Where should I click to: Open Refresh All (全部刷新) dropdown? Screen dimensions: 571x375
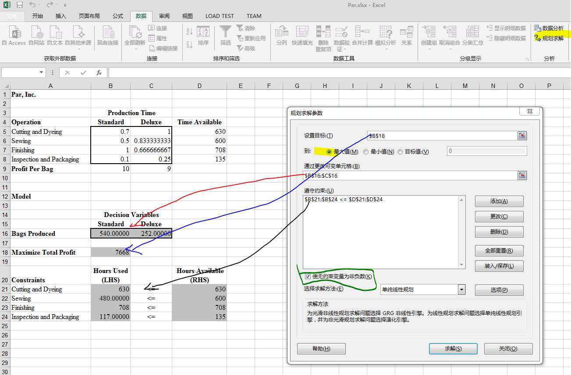(135, 38)
